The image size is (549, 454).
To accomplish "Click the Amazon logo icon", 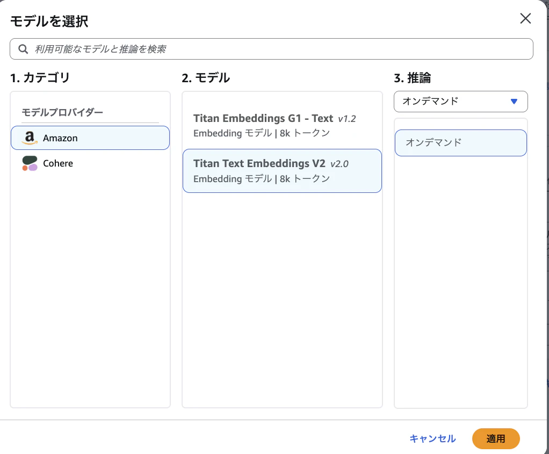I will [x=30, y=138].
